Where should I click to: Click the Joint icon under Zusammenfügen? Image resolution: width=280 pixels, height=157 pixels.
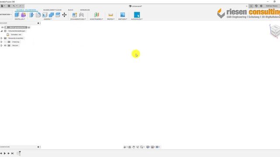coord(81,15)
